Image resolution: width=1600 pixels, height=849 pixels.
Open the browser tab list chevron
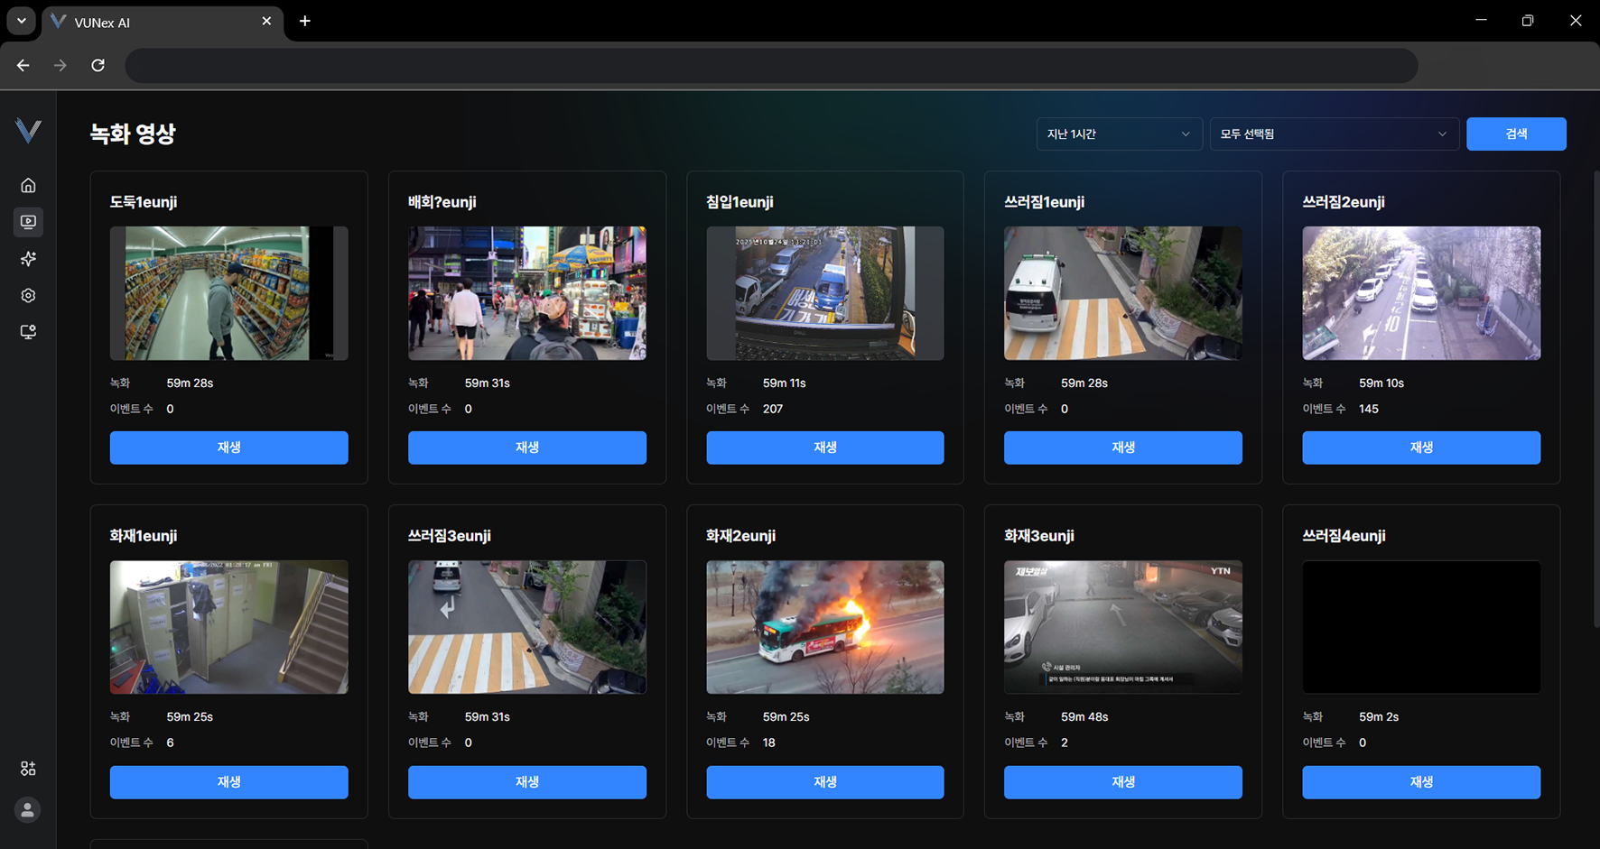[x=21, y=21]
